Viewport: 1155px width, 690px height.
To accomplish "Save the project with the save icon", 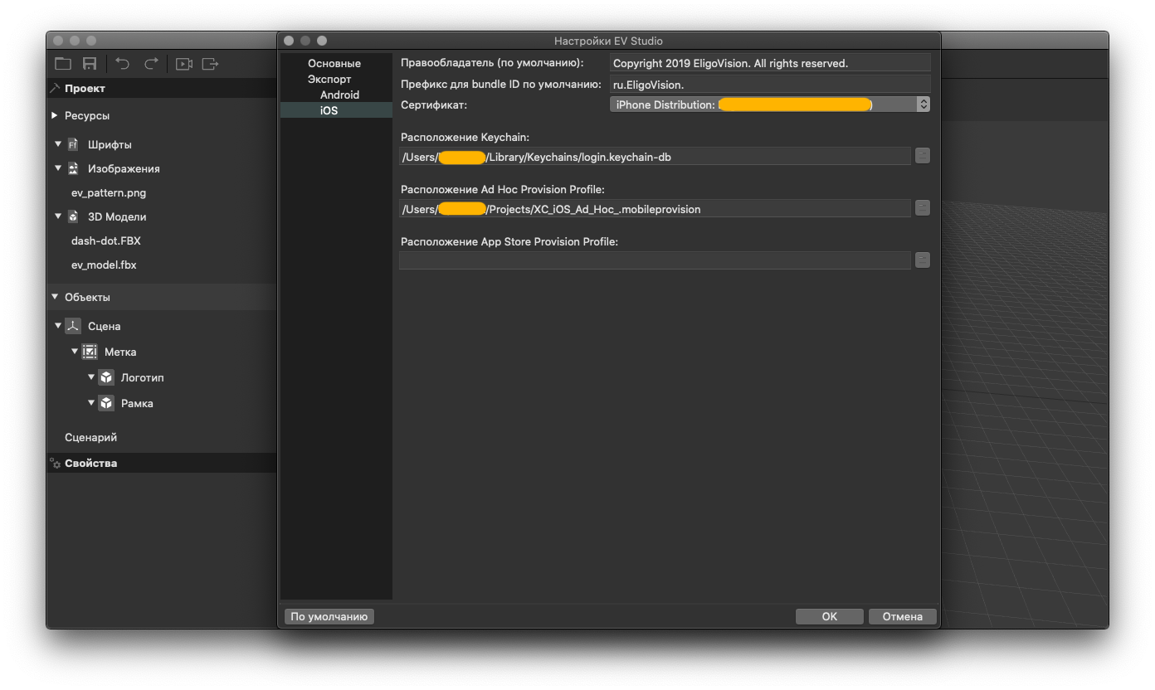I will tap(89, 63).
